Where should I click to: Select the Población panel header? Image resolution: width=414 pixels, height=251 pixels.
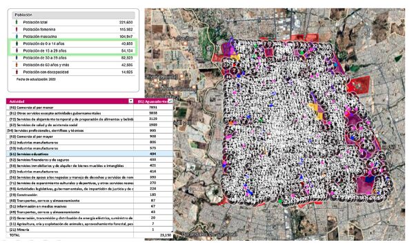click(x=73, y=15)
